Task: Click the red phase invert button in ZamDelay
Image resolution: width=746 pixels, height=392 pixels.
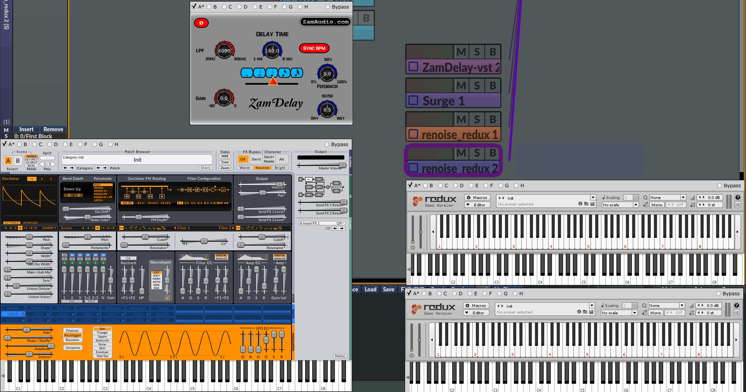Action: 201,23
